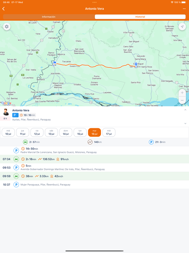189x253 pixels.
Task: Click the distance icon next to 136.52km
Action: click(40, 159)
